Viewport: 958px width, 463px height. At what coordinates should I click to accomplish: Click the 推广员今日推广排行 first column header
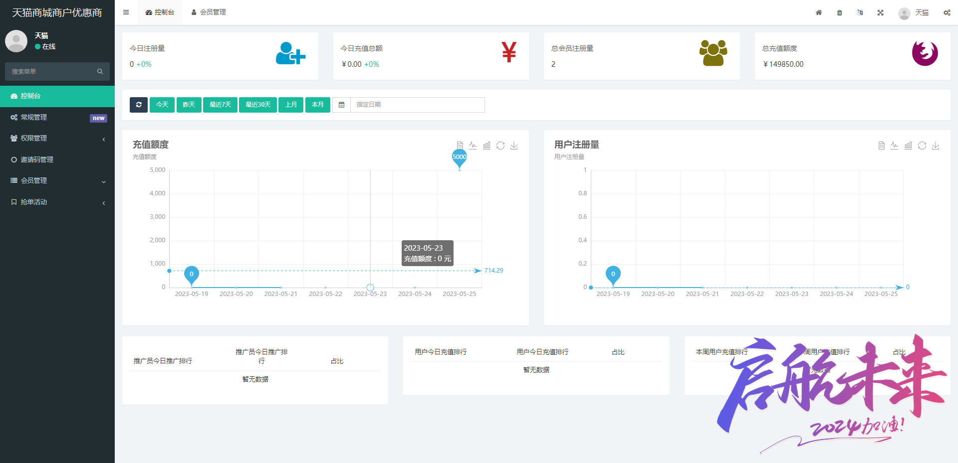point(163,361)
